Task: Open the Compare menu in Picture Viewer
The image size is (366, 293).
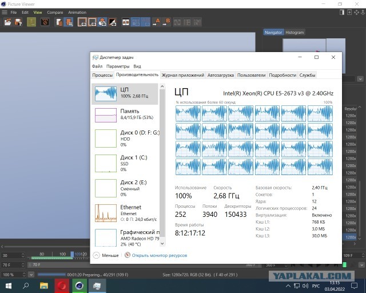Action: (55, 13)
